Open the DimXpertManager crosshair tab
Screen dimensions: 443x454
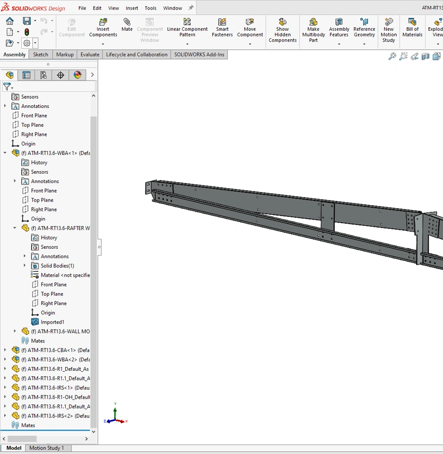tap(61, 75)
